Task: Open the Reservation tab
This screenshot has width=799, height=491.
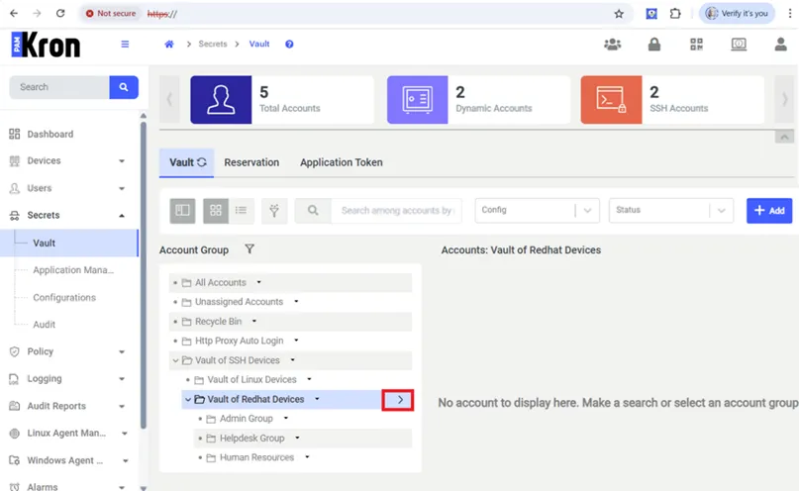Action: pos(251,162)
